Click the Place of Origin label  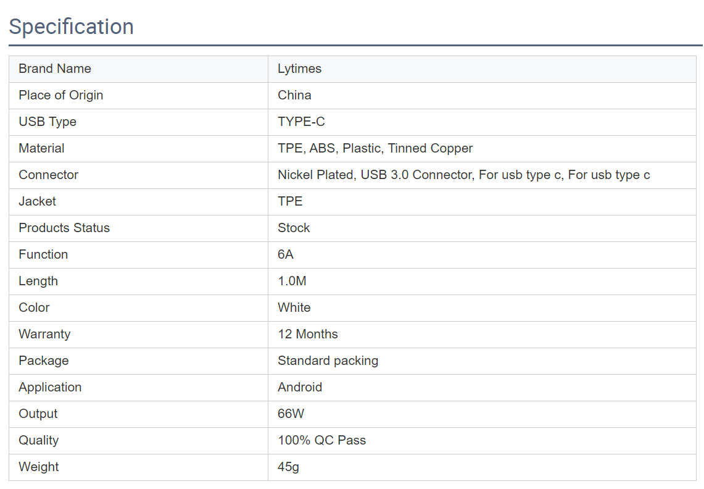[61, 96]
